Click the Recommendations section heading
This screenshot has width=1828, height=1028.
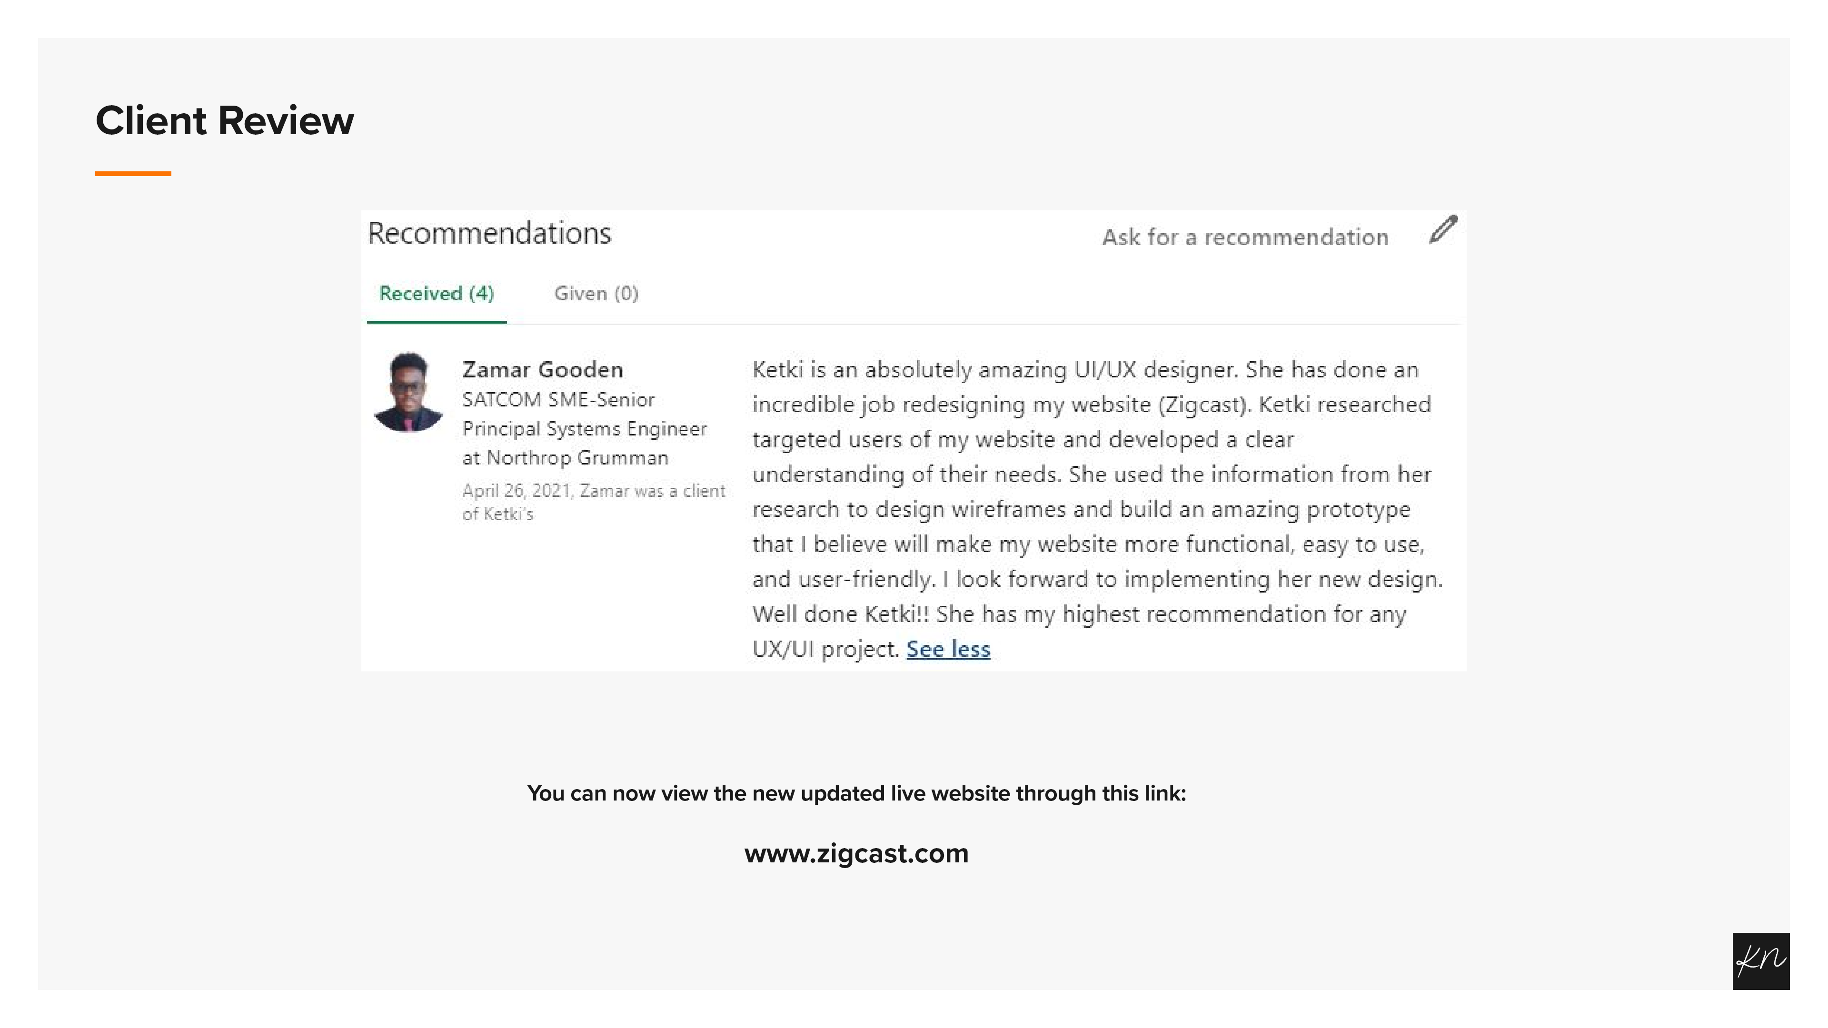(489, 233)
